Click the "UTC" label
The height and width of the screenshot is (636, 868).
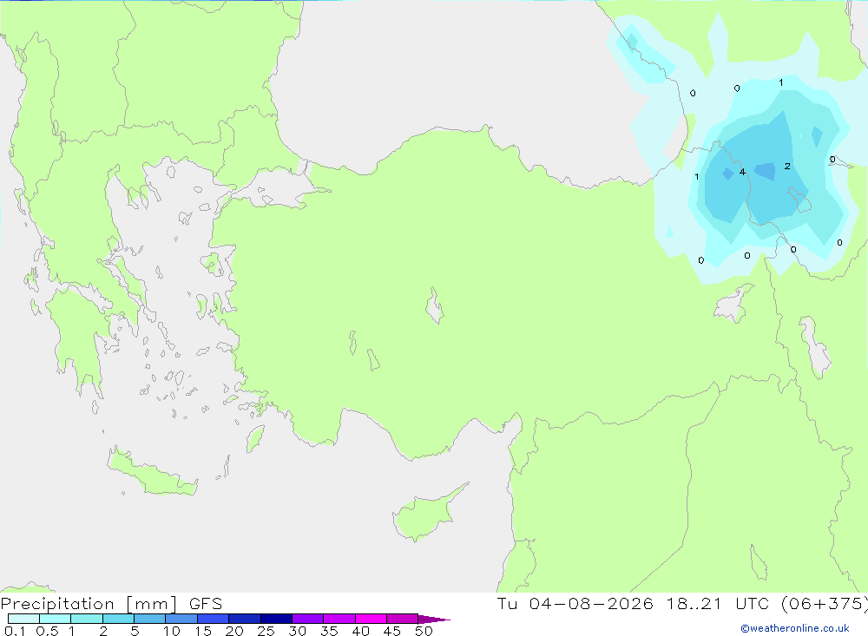[753, 604]
